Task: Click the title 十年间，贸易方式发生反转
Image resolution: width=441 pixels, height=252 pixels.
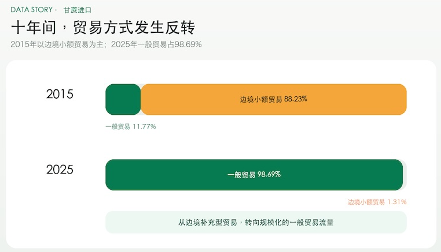Action: [103, 28]
